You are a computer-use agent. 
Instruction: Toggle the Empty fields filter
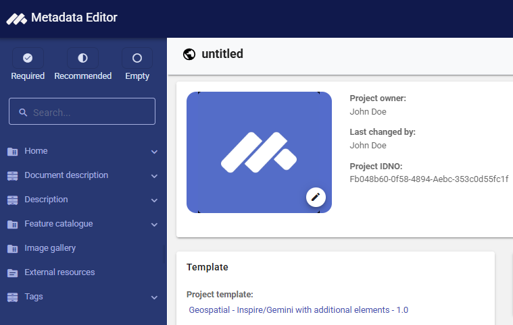tap(137, 59)
